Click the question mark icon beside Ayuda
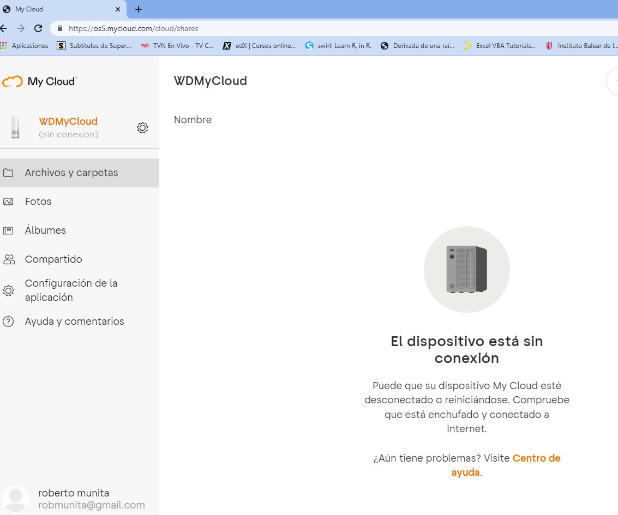Viewport: 618px width, 515px height. (x=8, y=322)
